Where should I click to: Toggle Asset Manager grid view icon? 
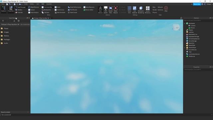[19, 21]
